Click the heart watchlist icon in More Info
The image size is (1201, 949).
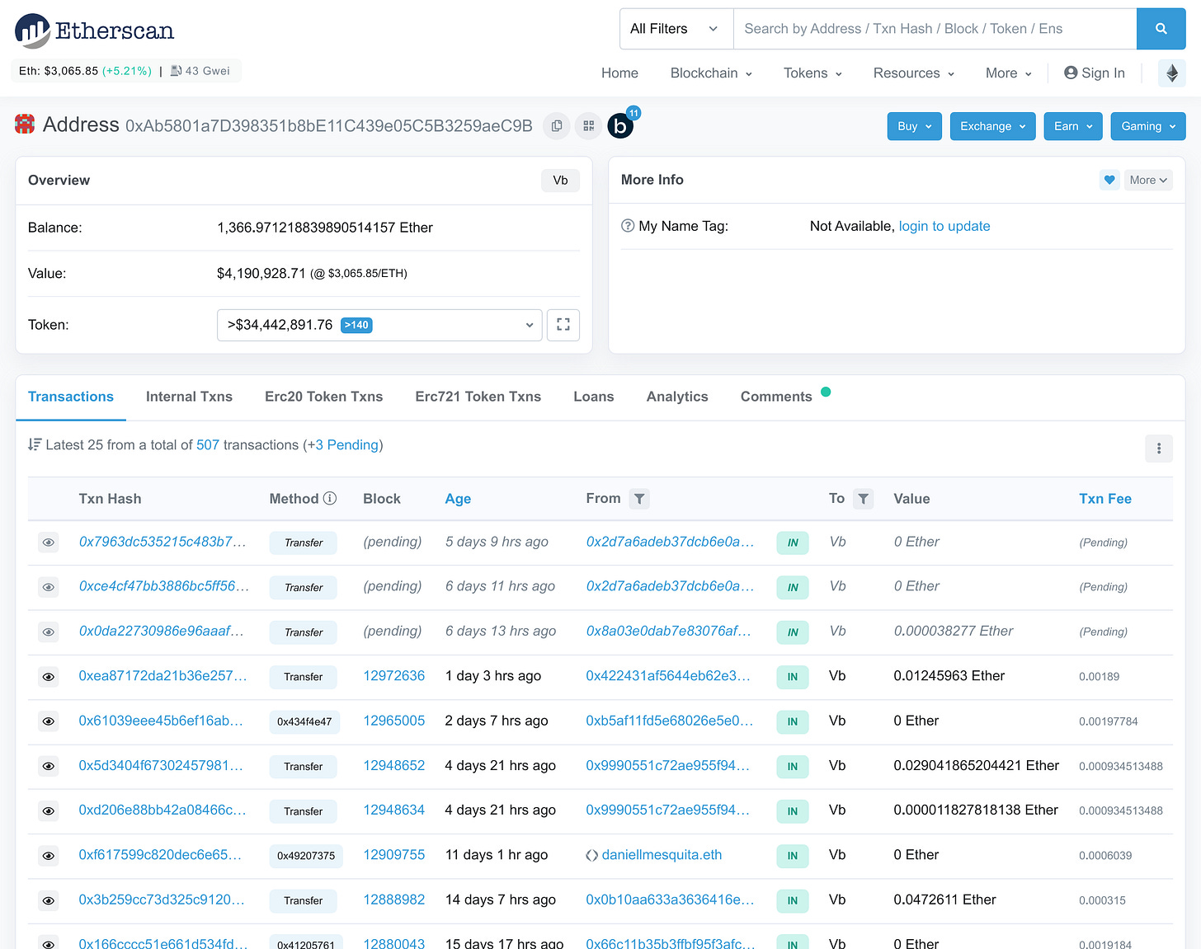point(1109,180)
